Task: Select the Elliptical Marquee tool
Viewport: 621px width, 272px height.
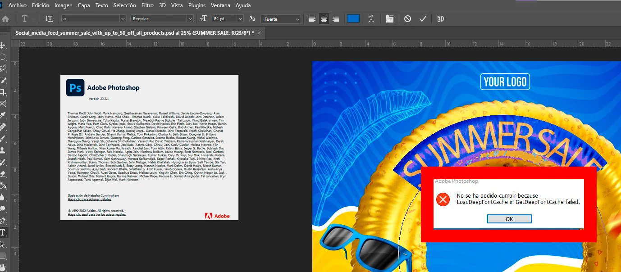Action: tap(3, 57)
